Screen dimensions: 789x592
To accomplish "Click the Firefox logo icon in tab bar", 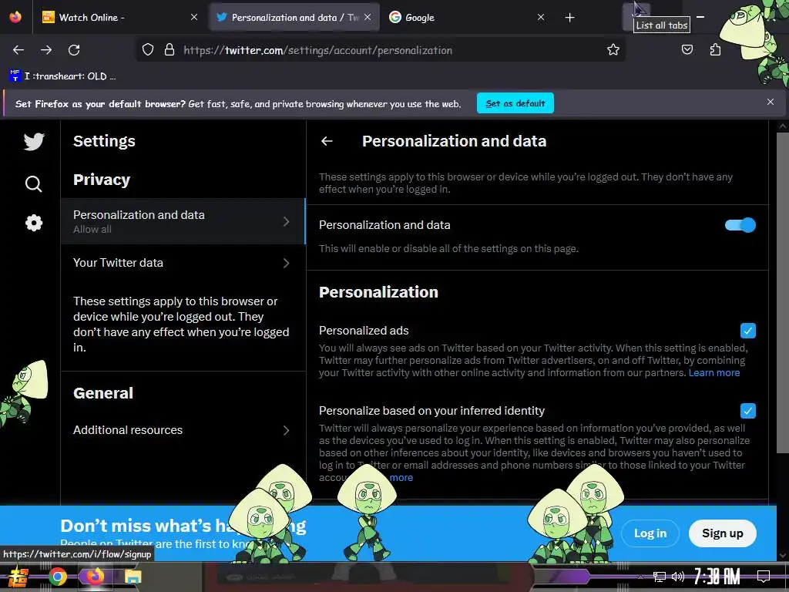I will 15,17.
